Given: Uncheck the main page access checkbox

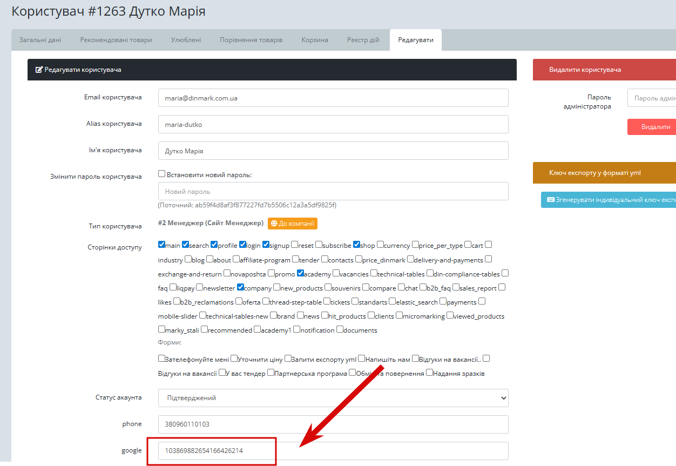Looking at the screenshot, I should [161, 244].
